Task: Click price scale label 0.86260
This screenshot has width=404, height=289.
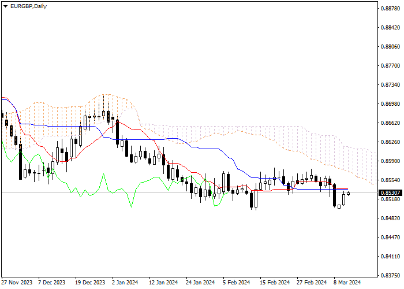Action: 390,142
